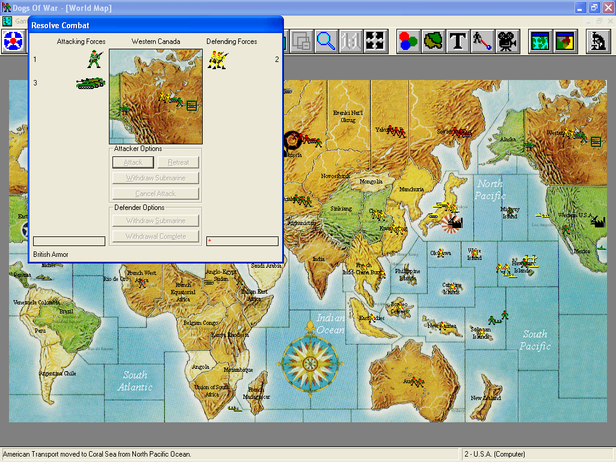
Task: Open the colored regional map window icon
Action: tap(565, 41)
